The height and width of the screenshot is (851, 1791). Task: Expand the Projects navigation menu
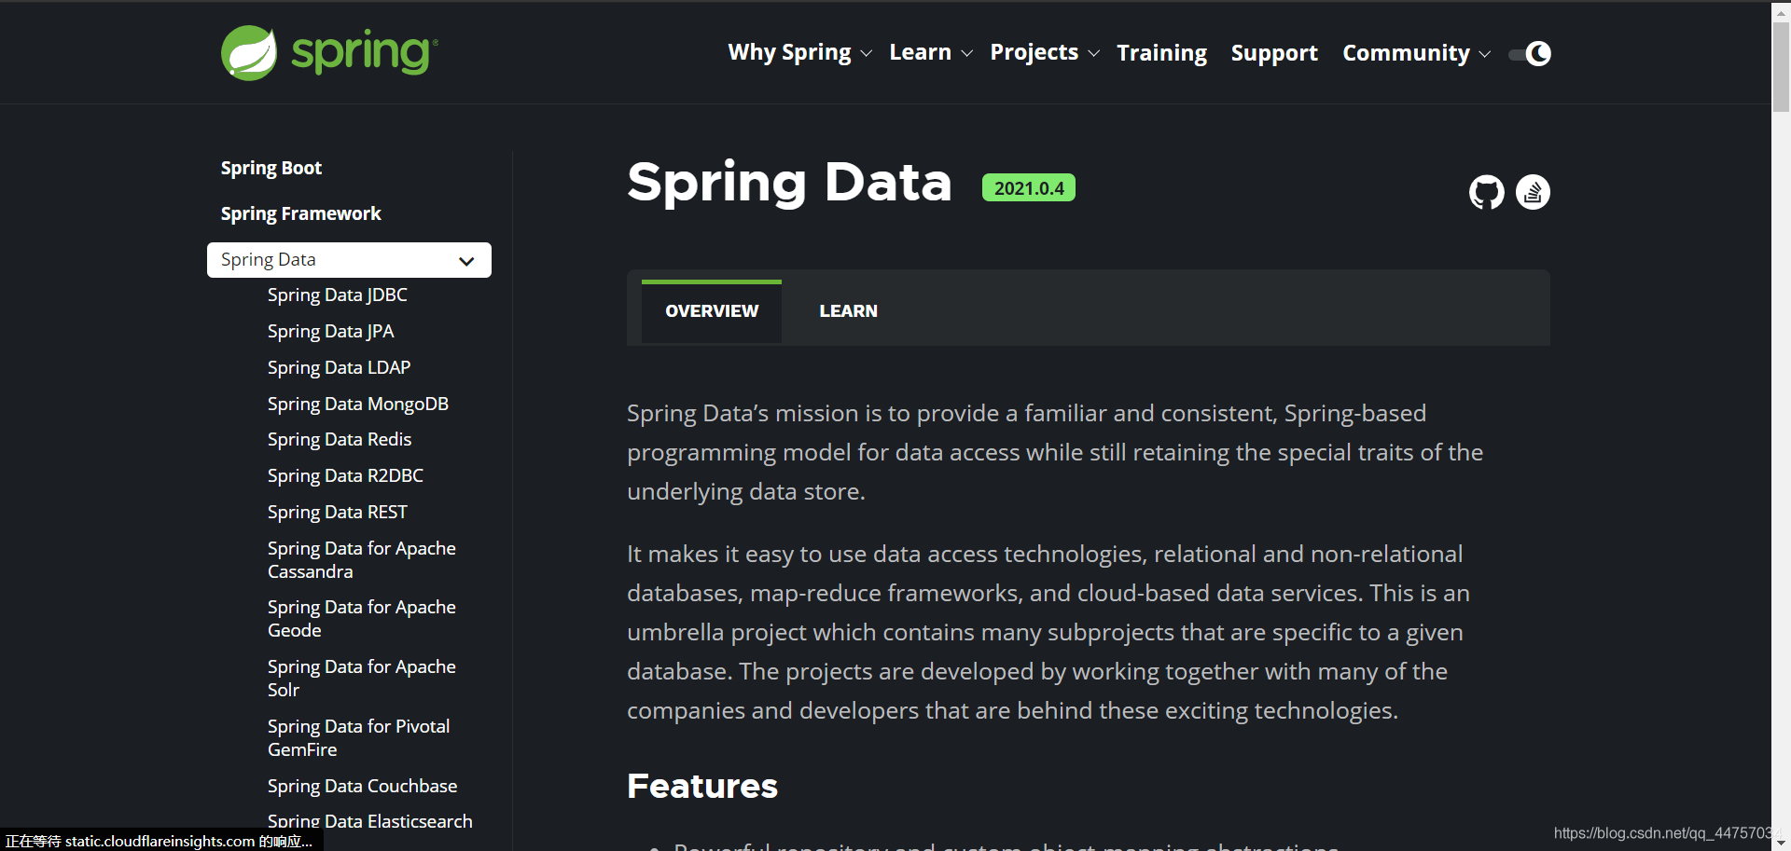point(1045,53)
